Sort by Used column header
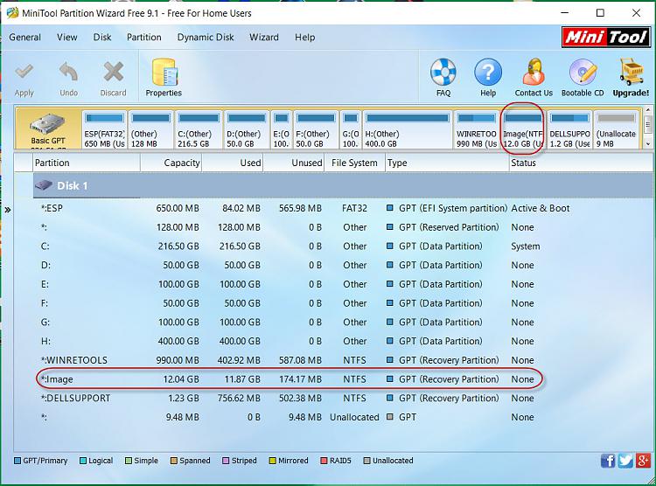656x486 pixels. 233,163
